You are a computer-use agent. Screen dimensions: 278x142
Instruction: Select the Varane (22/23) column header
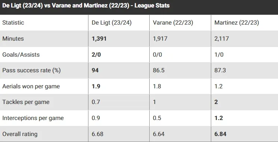[x=173, y=23]
